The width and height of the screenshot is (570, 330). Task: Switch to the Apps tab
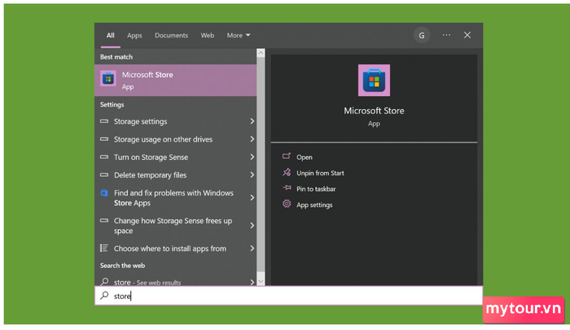click(x=134, y=36)
